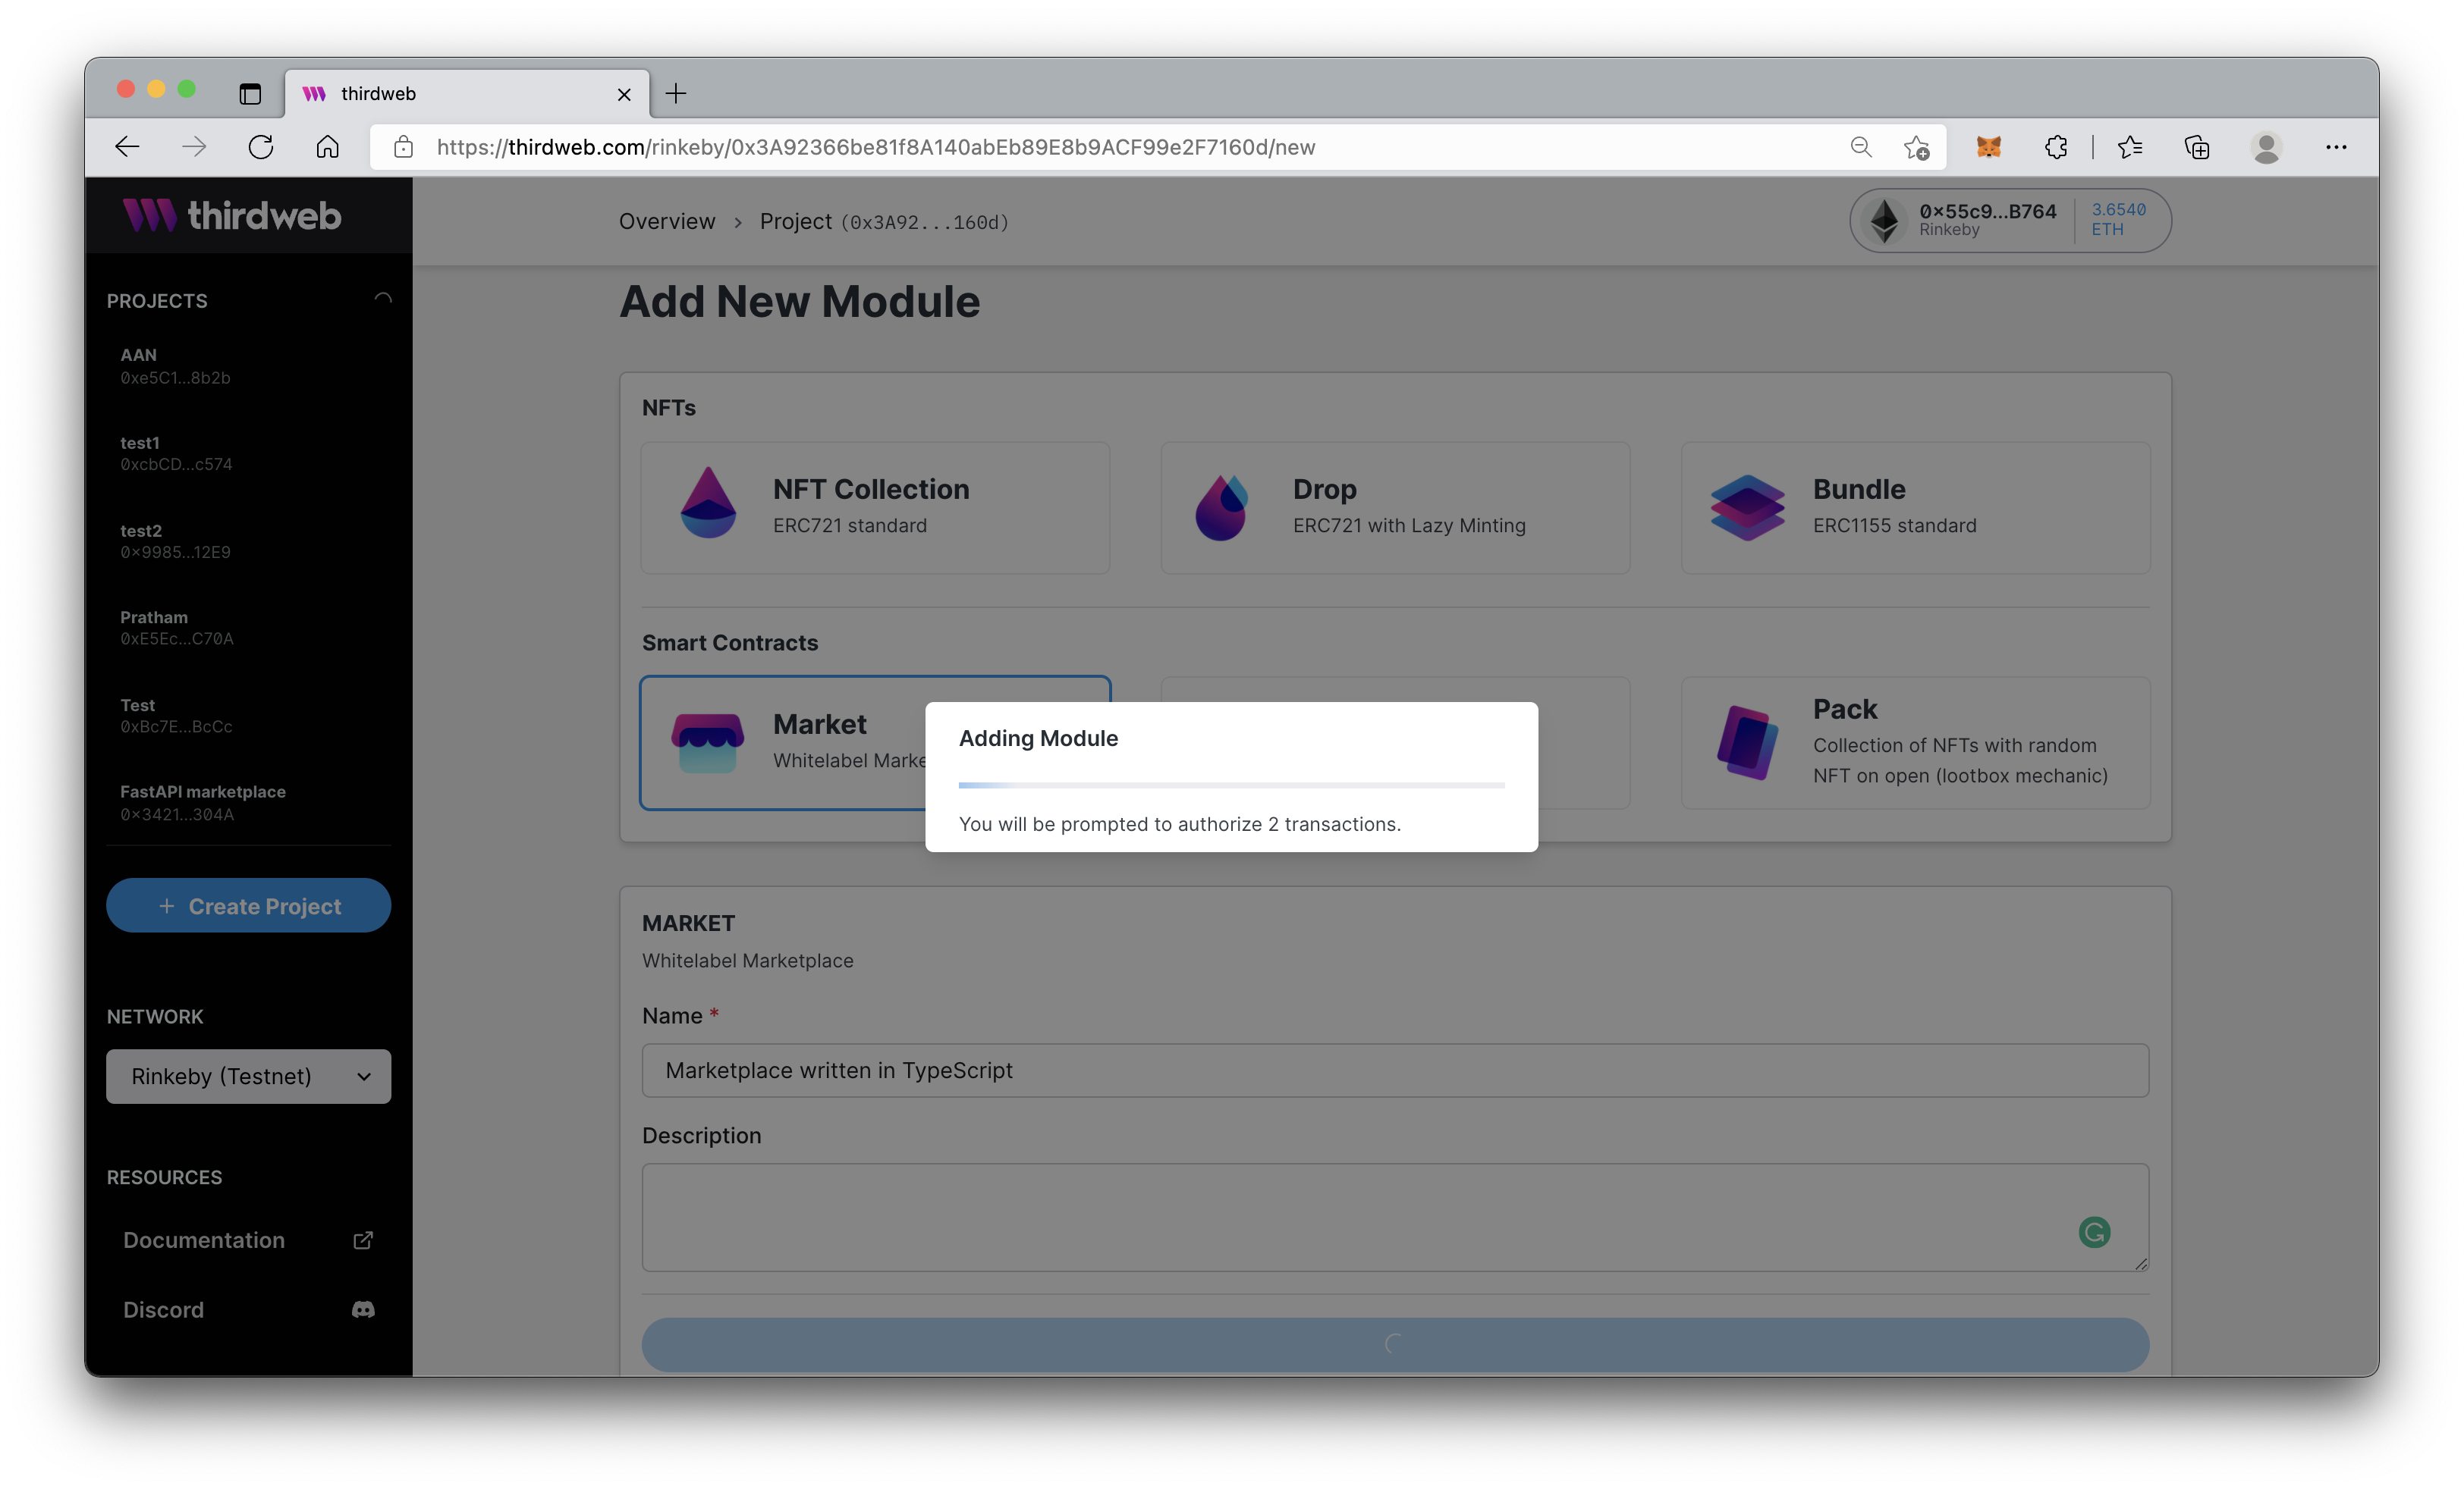Click the 'Add New Module' heading

point(800,302)
